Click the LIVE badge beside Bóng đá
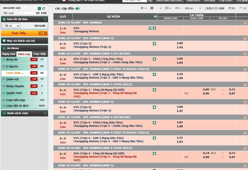Viewport: 248px width, 170px height. (34, 59)
